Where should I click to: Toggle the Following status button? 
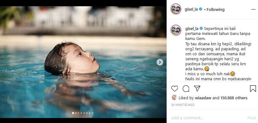[x=215, y=10]
